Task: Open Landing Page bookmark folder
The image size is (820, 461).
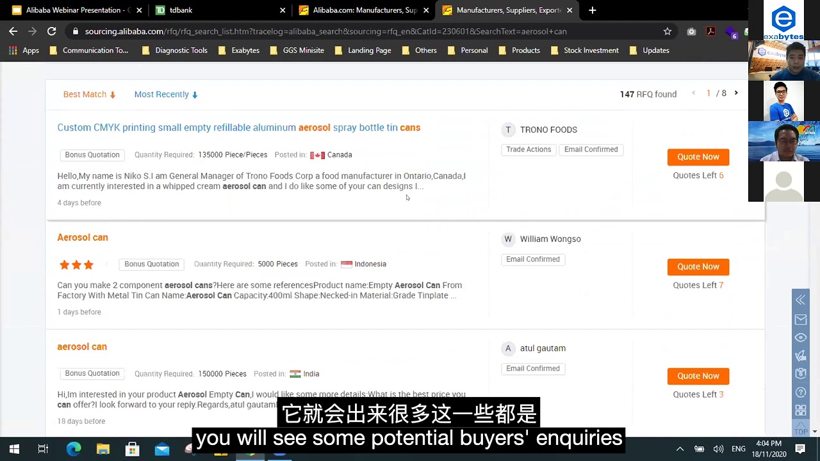Action: [x=363, y=50]
